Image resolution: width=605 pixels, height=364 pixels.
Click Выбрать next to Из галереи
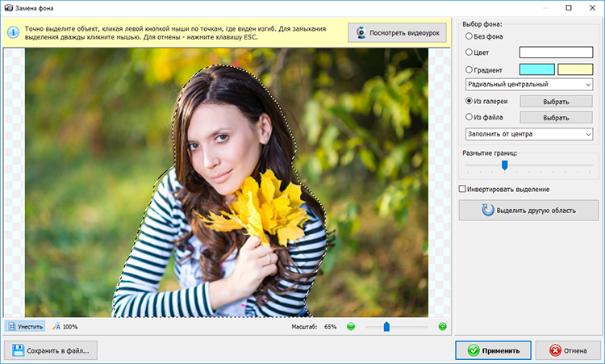(x=556, y=102)
